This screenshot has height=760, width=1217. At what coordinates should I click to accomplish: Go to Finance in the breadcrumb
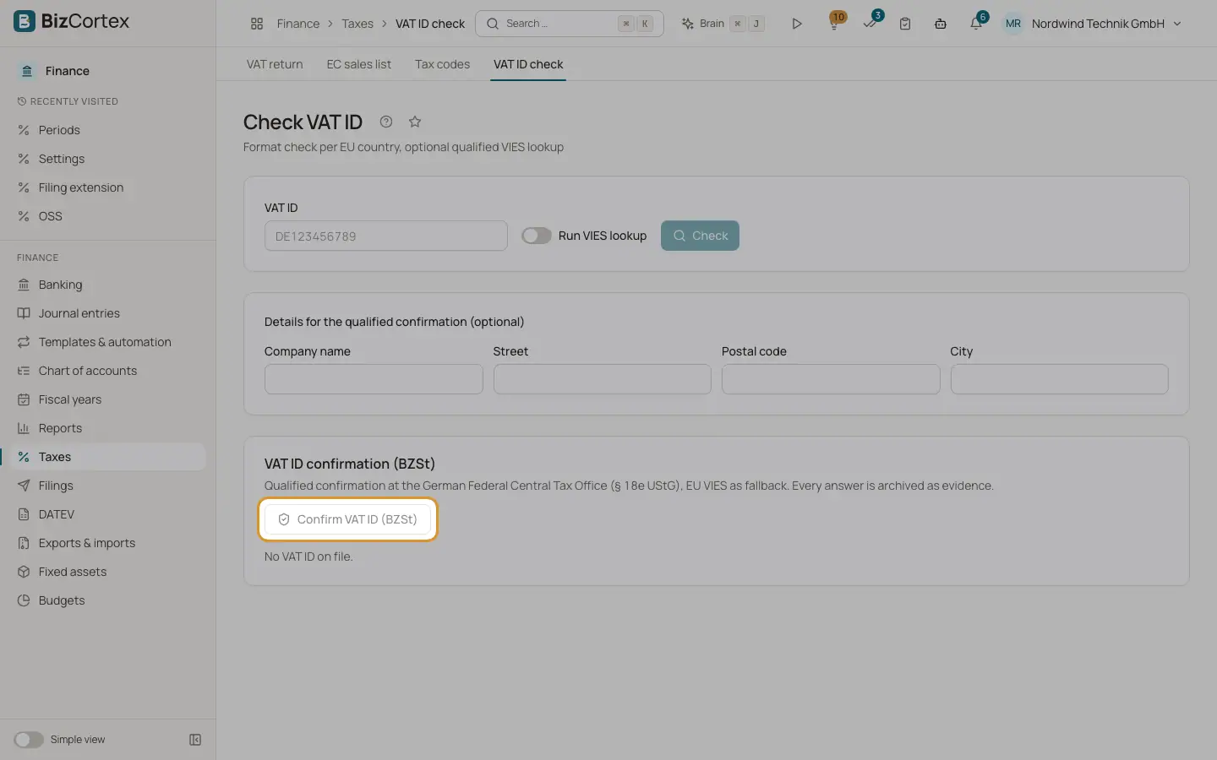298,24
